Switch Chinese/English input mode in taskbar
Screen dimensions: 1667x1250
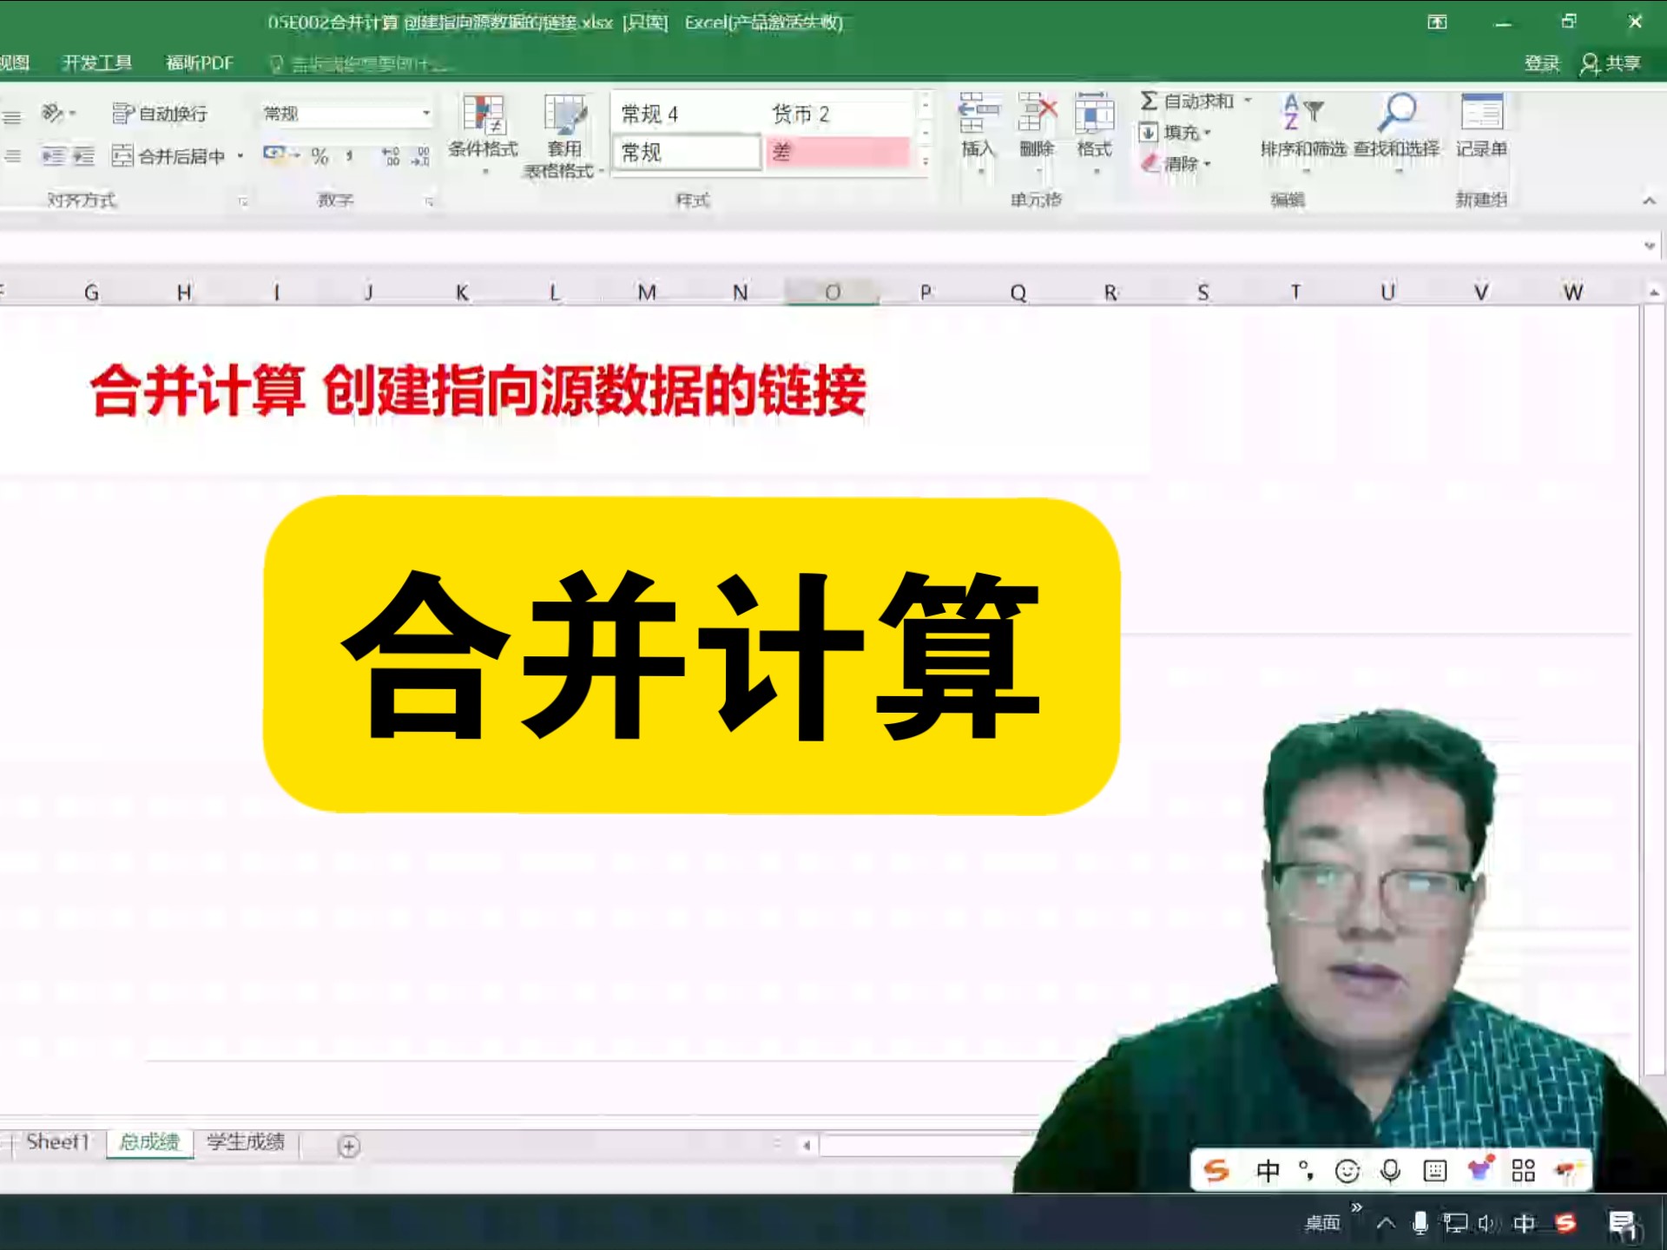(1525, 1222)
